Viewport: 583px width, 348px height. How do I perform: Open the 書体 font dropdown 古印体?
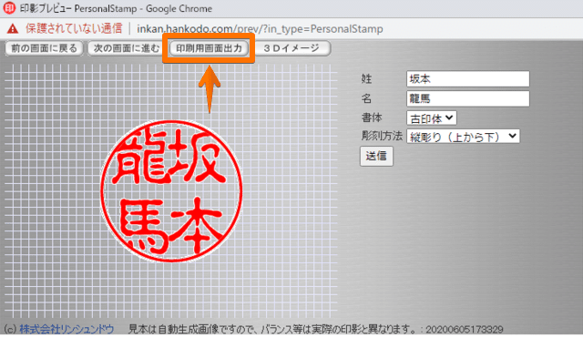point(431,118)
